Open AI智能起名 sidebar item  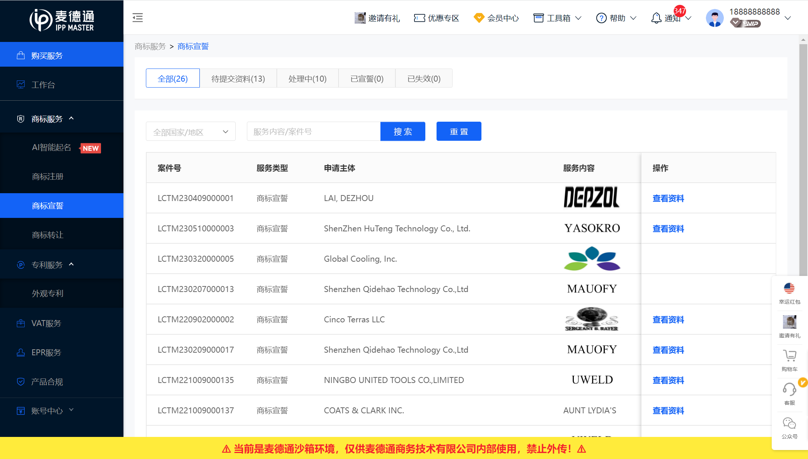coord(62,148)
